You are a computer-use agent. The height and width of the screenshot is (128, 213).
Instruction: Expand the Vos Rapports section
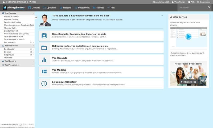tap(33, 61)
